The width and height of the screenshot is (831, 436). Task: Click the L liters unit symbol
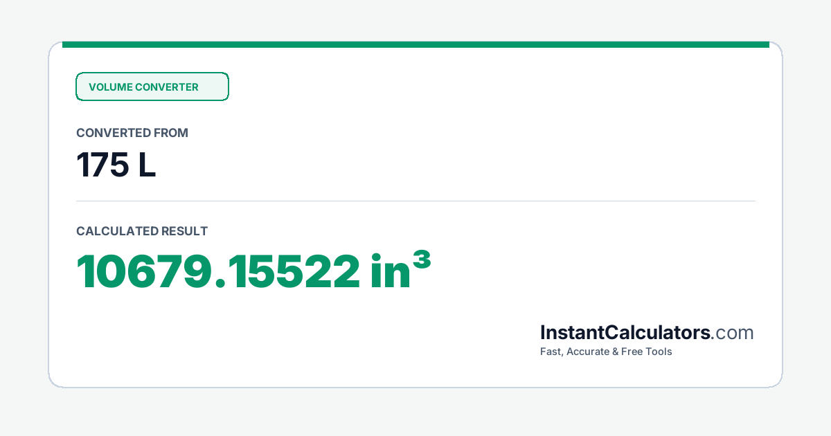[147, 165]
